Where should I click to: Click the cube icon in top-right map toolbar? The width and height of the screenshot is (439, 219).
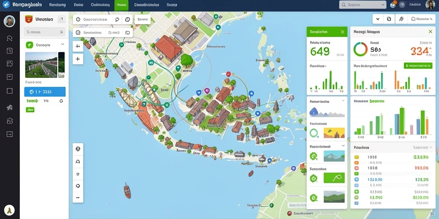click(388, 19)
